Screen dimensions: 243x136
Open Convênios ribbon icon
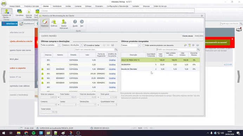tap(19, 13)
